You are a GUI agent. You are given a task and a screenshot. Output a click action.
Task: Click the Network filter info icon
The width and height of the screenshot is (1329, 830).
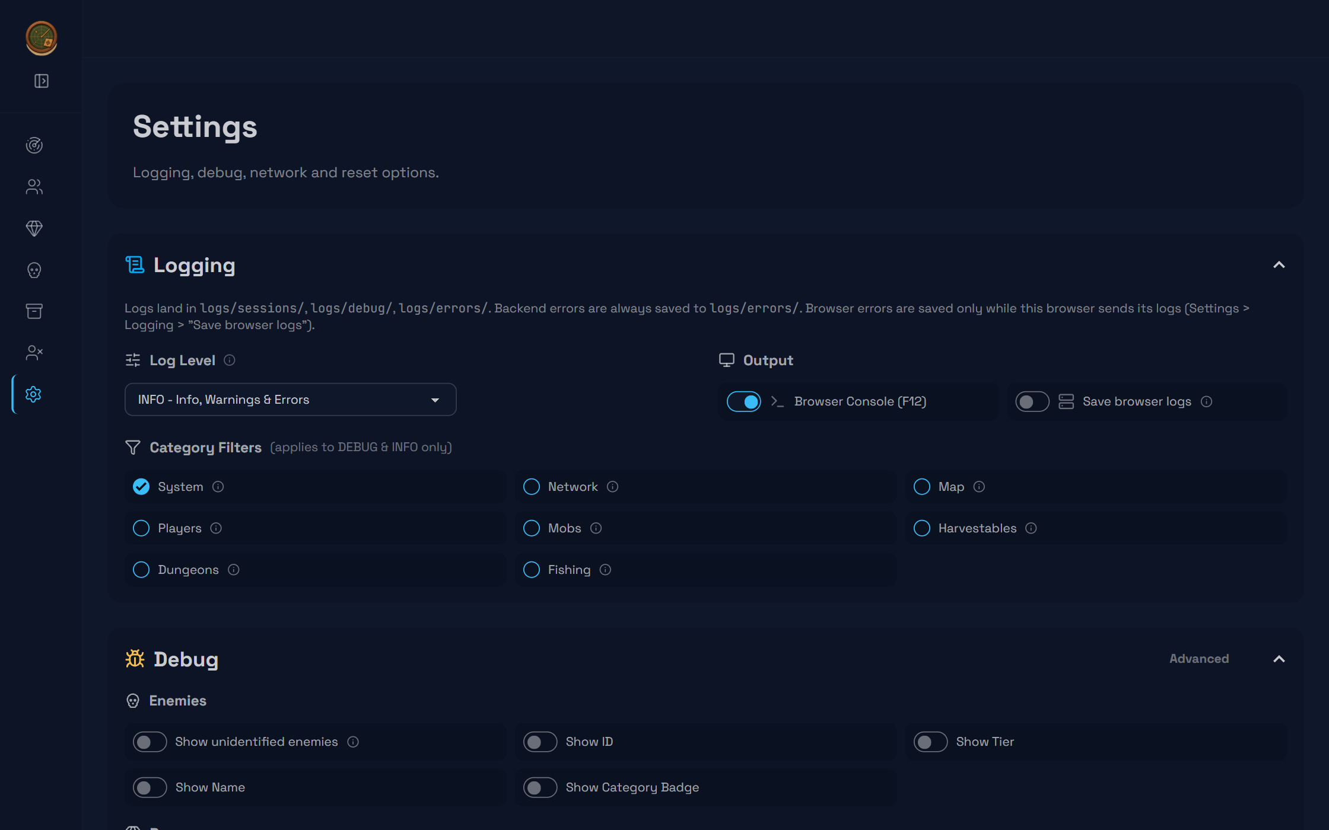coord(613,487)
